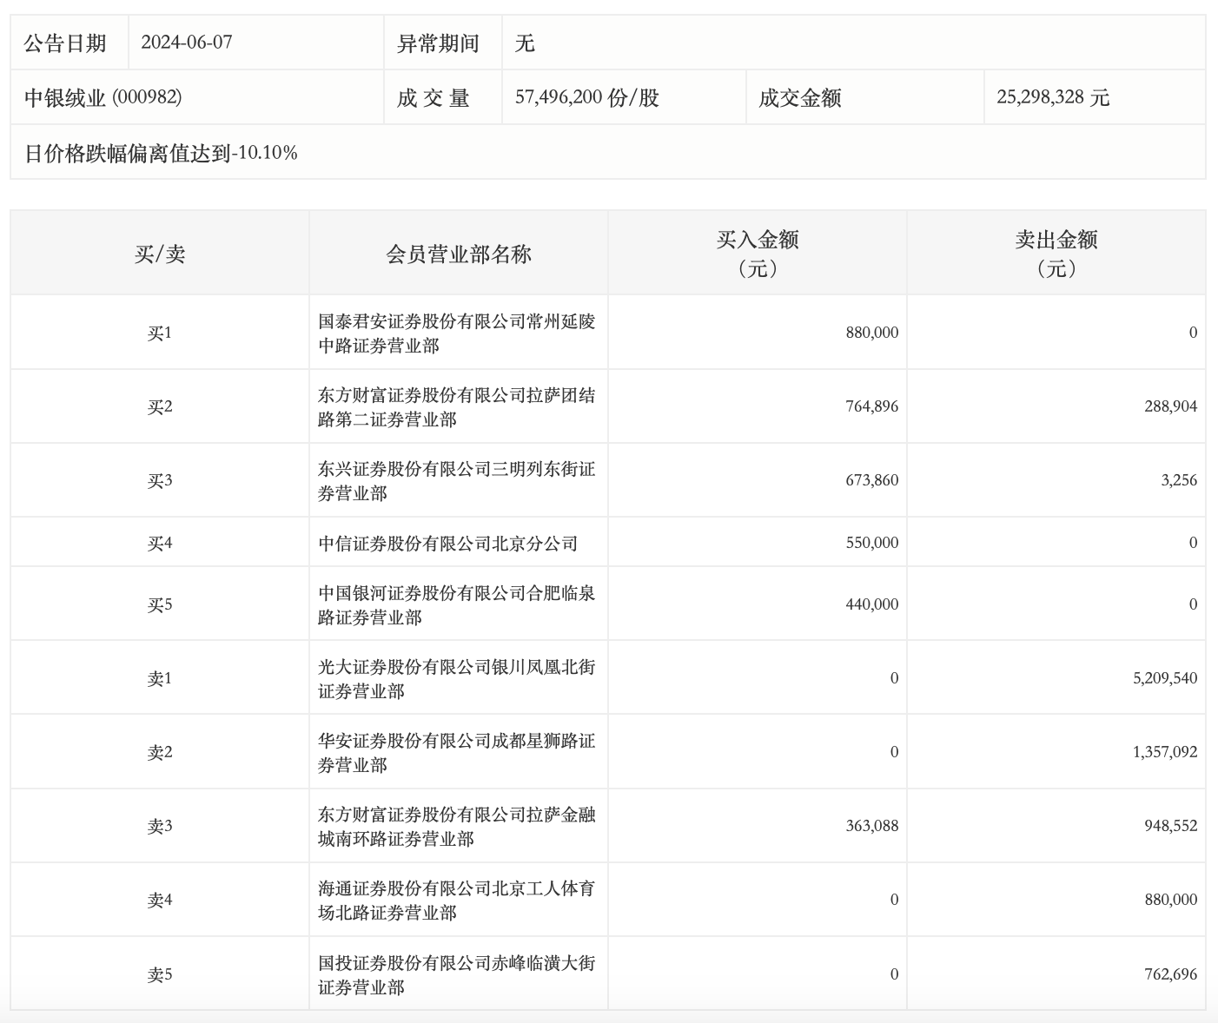
Task: Select the stock name 中银绒业 (000982)
Action: (103, 97)
